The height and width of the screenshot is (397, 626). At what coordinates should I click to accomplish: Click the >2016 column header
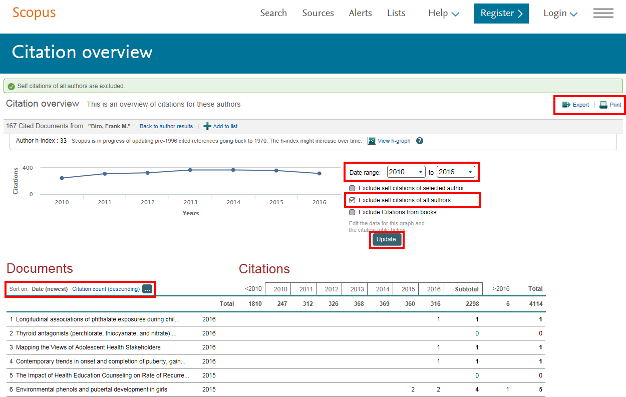(500, 289)
